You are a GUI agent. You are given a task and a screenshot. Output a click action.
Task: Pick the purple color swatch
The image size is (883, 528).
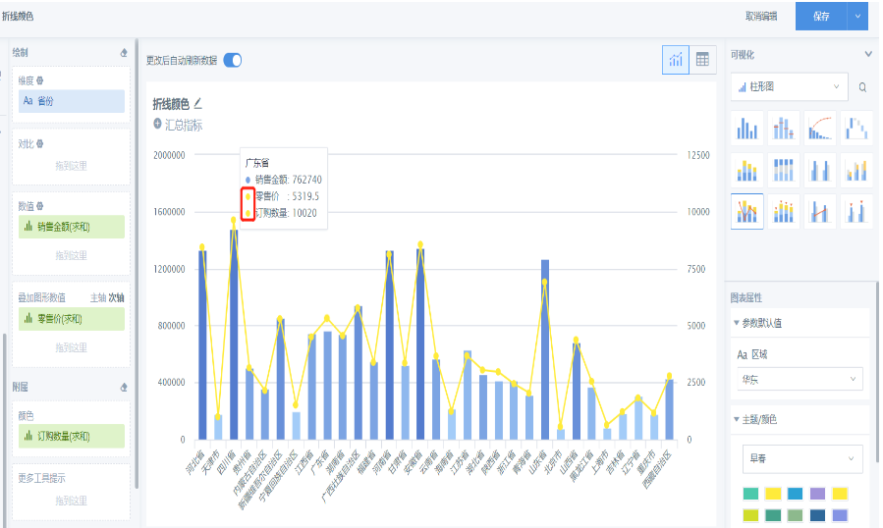point(817,494)
